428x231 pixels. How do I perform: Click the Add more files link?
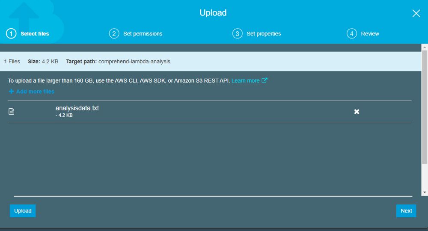(35, 92)
